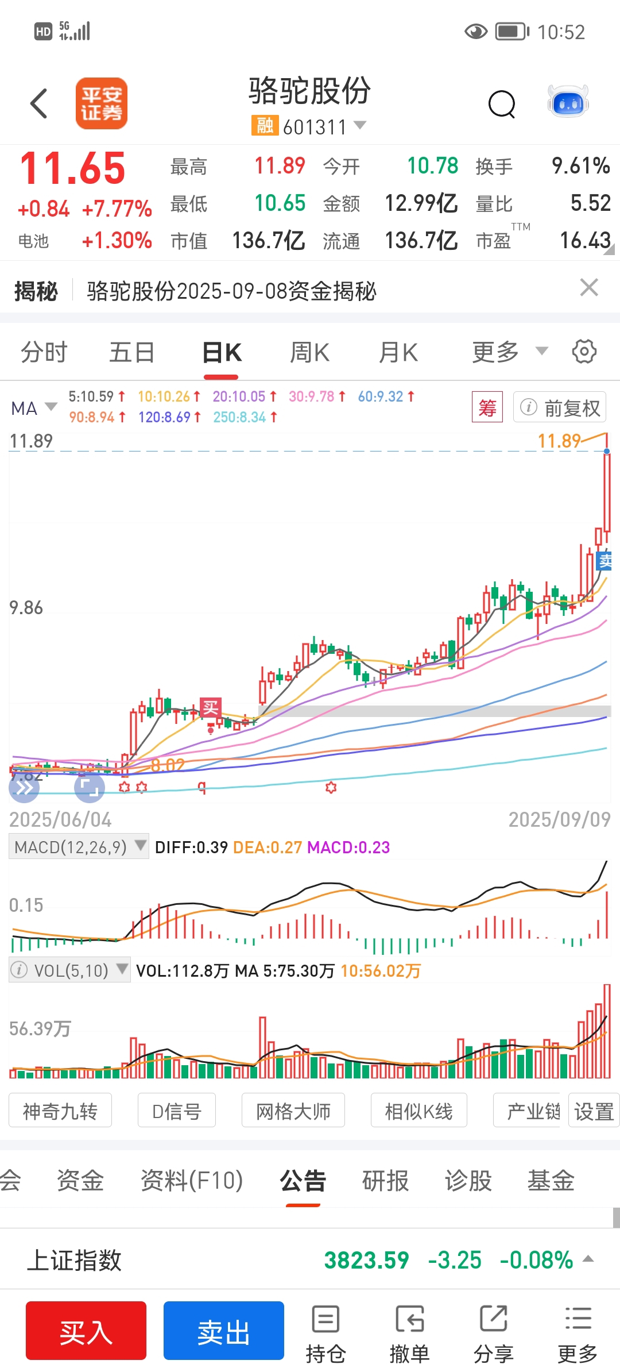Viewport: 620px width, 1372px height.
Task: Tap the 上证指数 index name
Action: click(74, 1260)
